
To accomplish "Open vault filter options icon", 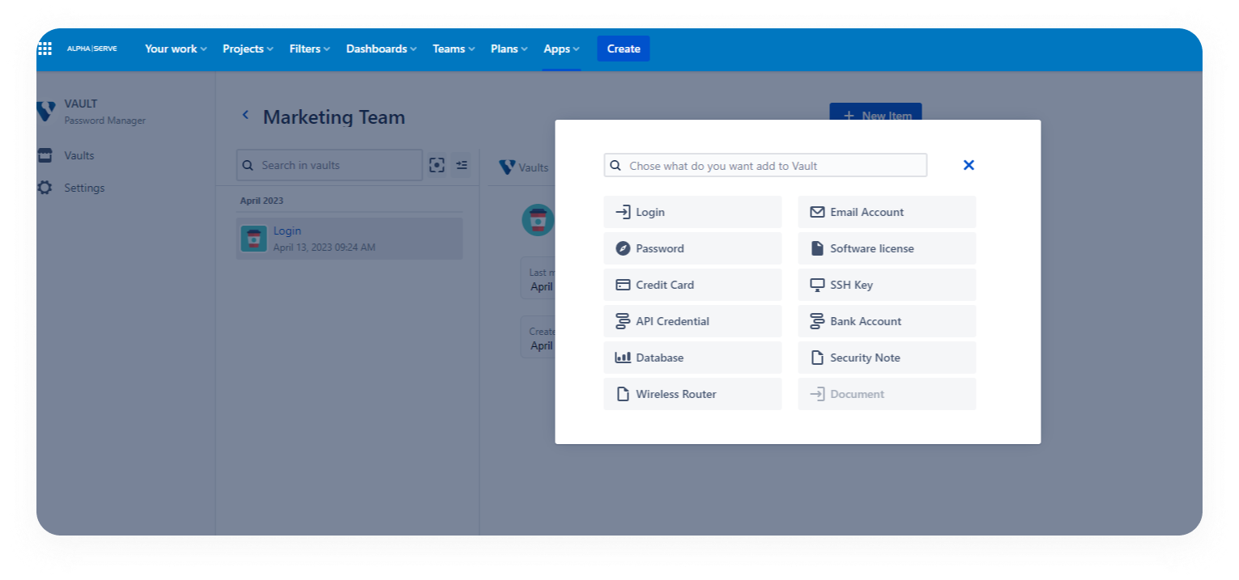I will click(461, 165).
